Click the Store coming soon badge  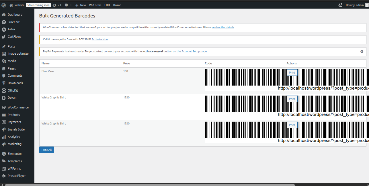[38, 5]
